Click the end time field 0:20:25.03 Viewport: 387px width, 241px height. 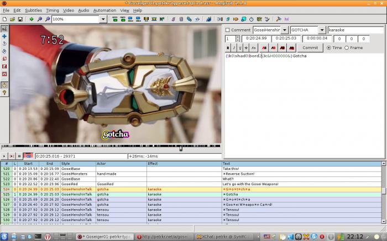point(286,39)
